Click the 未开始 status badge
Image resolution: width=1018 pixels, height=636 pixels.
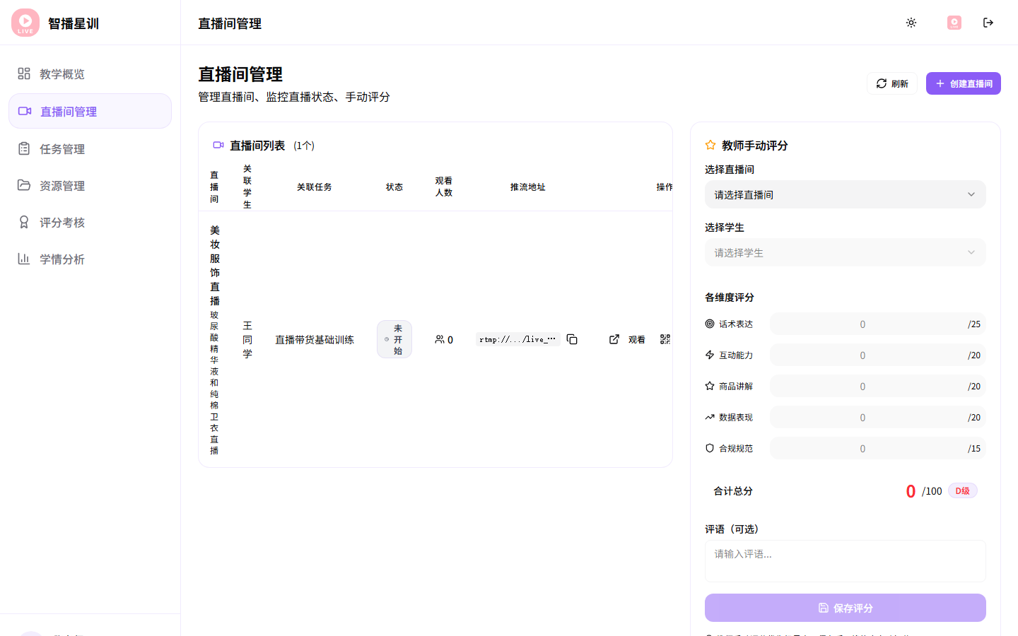(394, 339)
